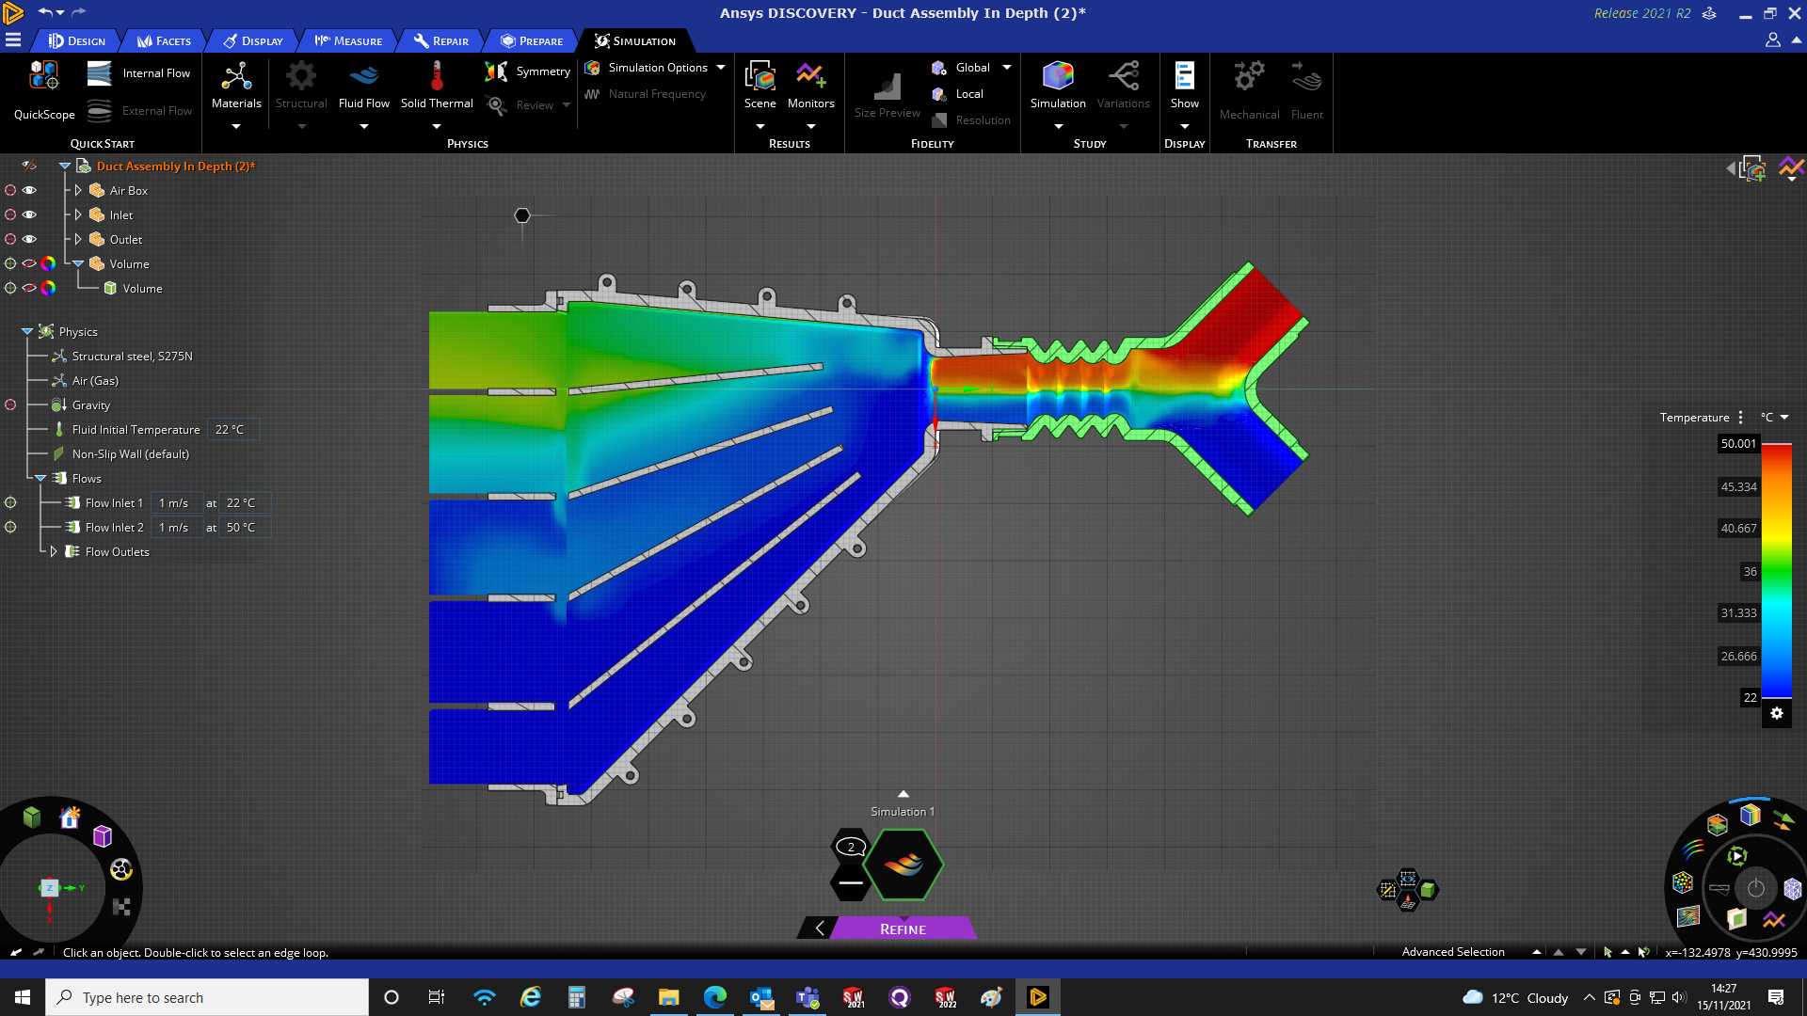Click Advanced Selection in status bar
The image size is (1807, 1016).
(1453, 952)
